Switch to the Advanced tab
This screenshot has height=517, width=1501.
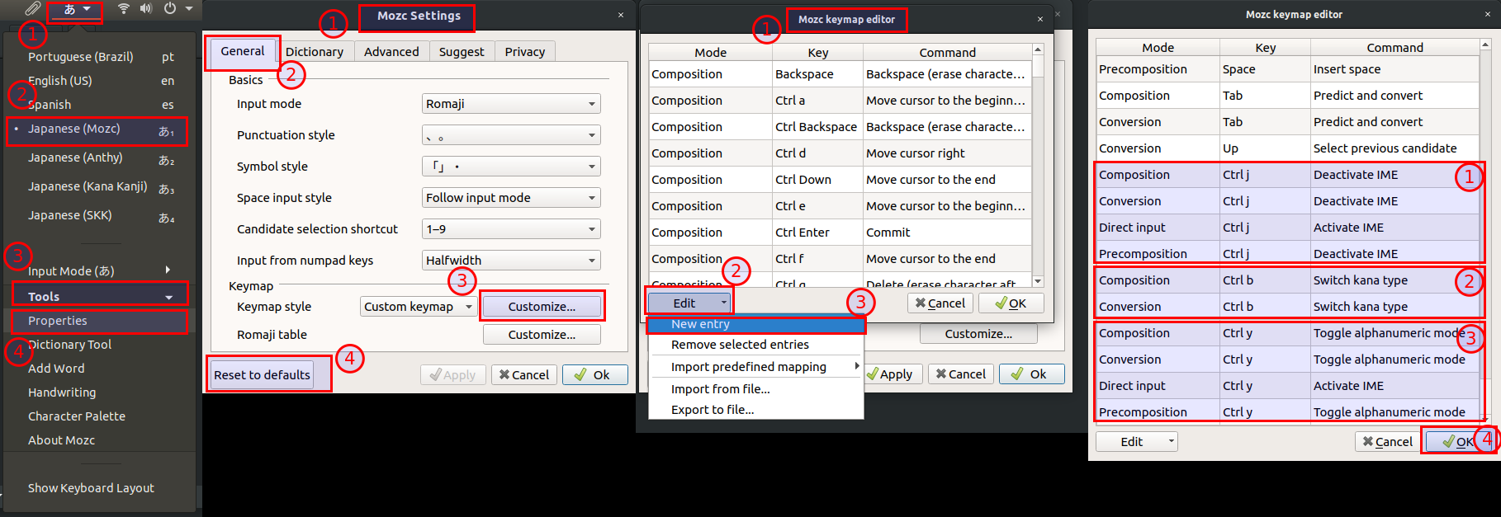point(391,51)
